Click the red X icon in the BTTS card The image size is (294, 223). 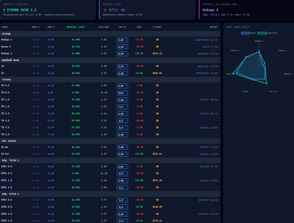tap(105, 10)
